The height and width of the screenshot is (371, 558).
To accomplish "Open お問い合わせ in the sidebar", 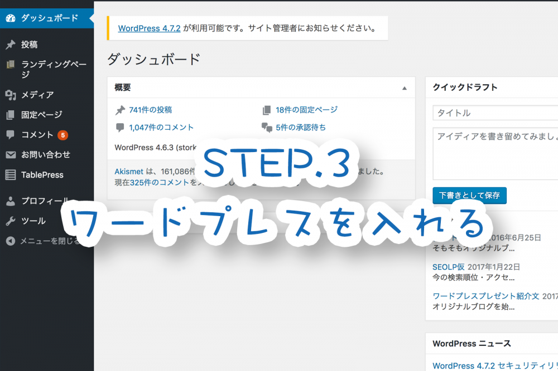I will pyautogui.click(x=46, y=155).
